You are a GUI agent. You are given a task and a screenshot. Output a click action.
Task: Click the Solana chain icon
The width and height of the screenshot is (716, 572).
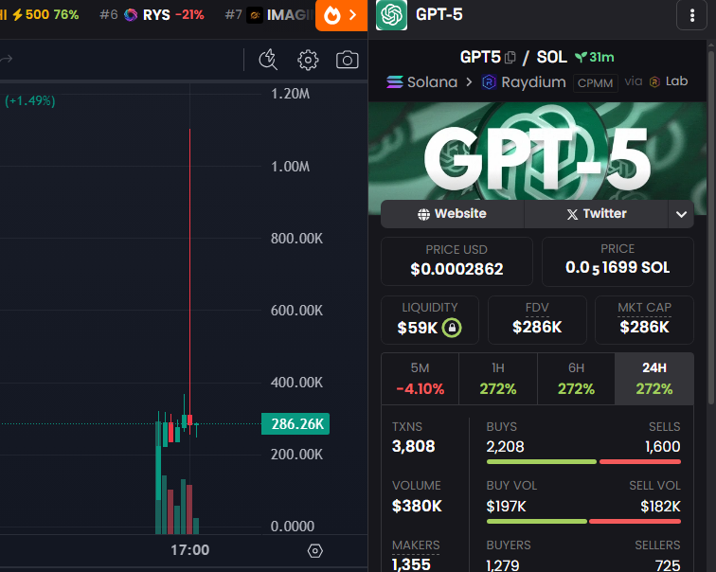point(395,82)
